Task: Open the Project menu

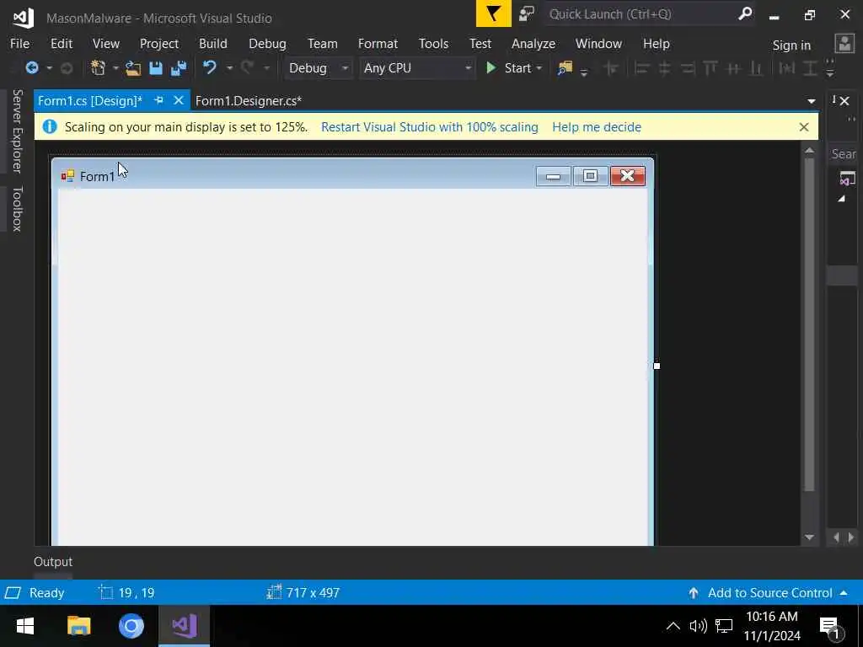Action: (159, 44)
